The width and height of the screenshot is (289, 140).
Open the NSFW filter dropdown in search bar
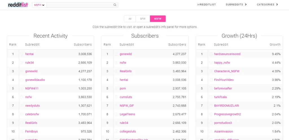40,5
